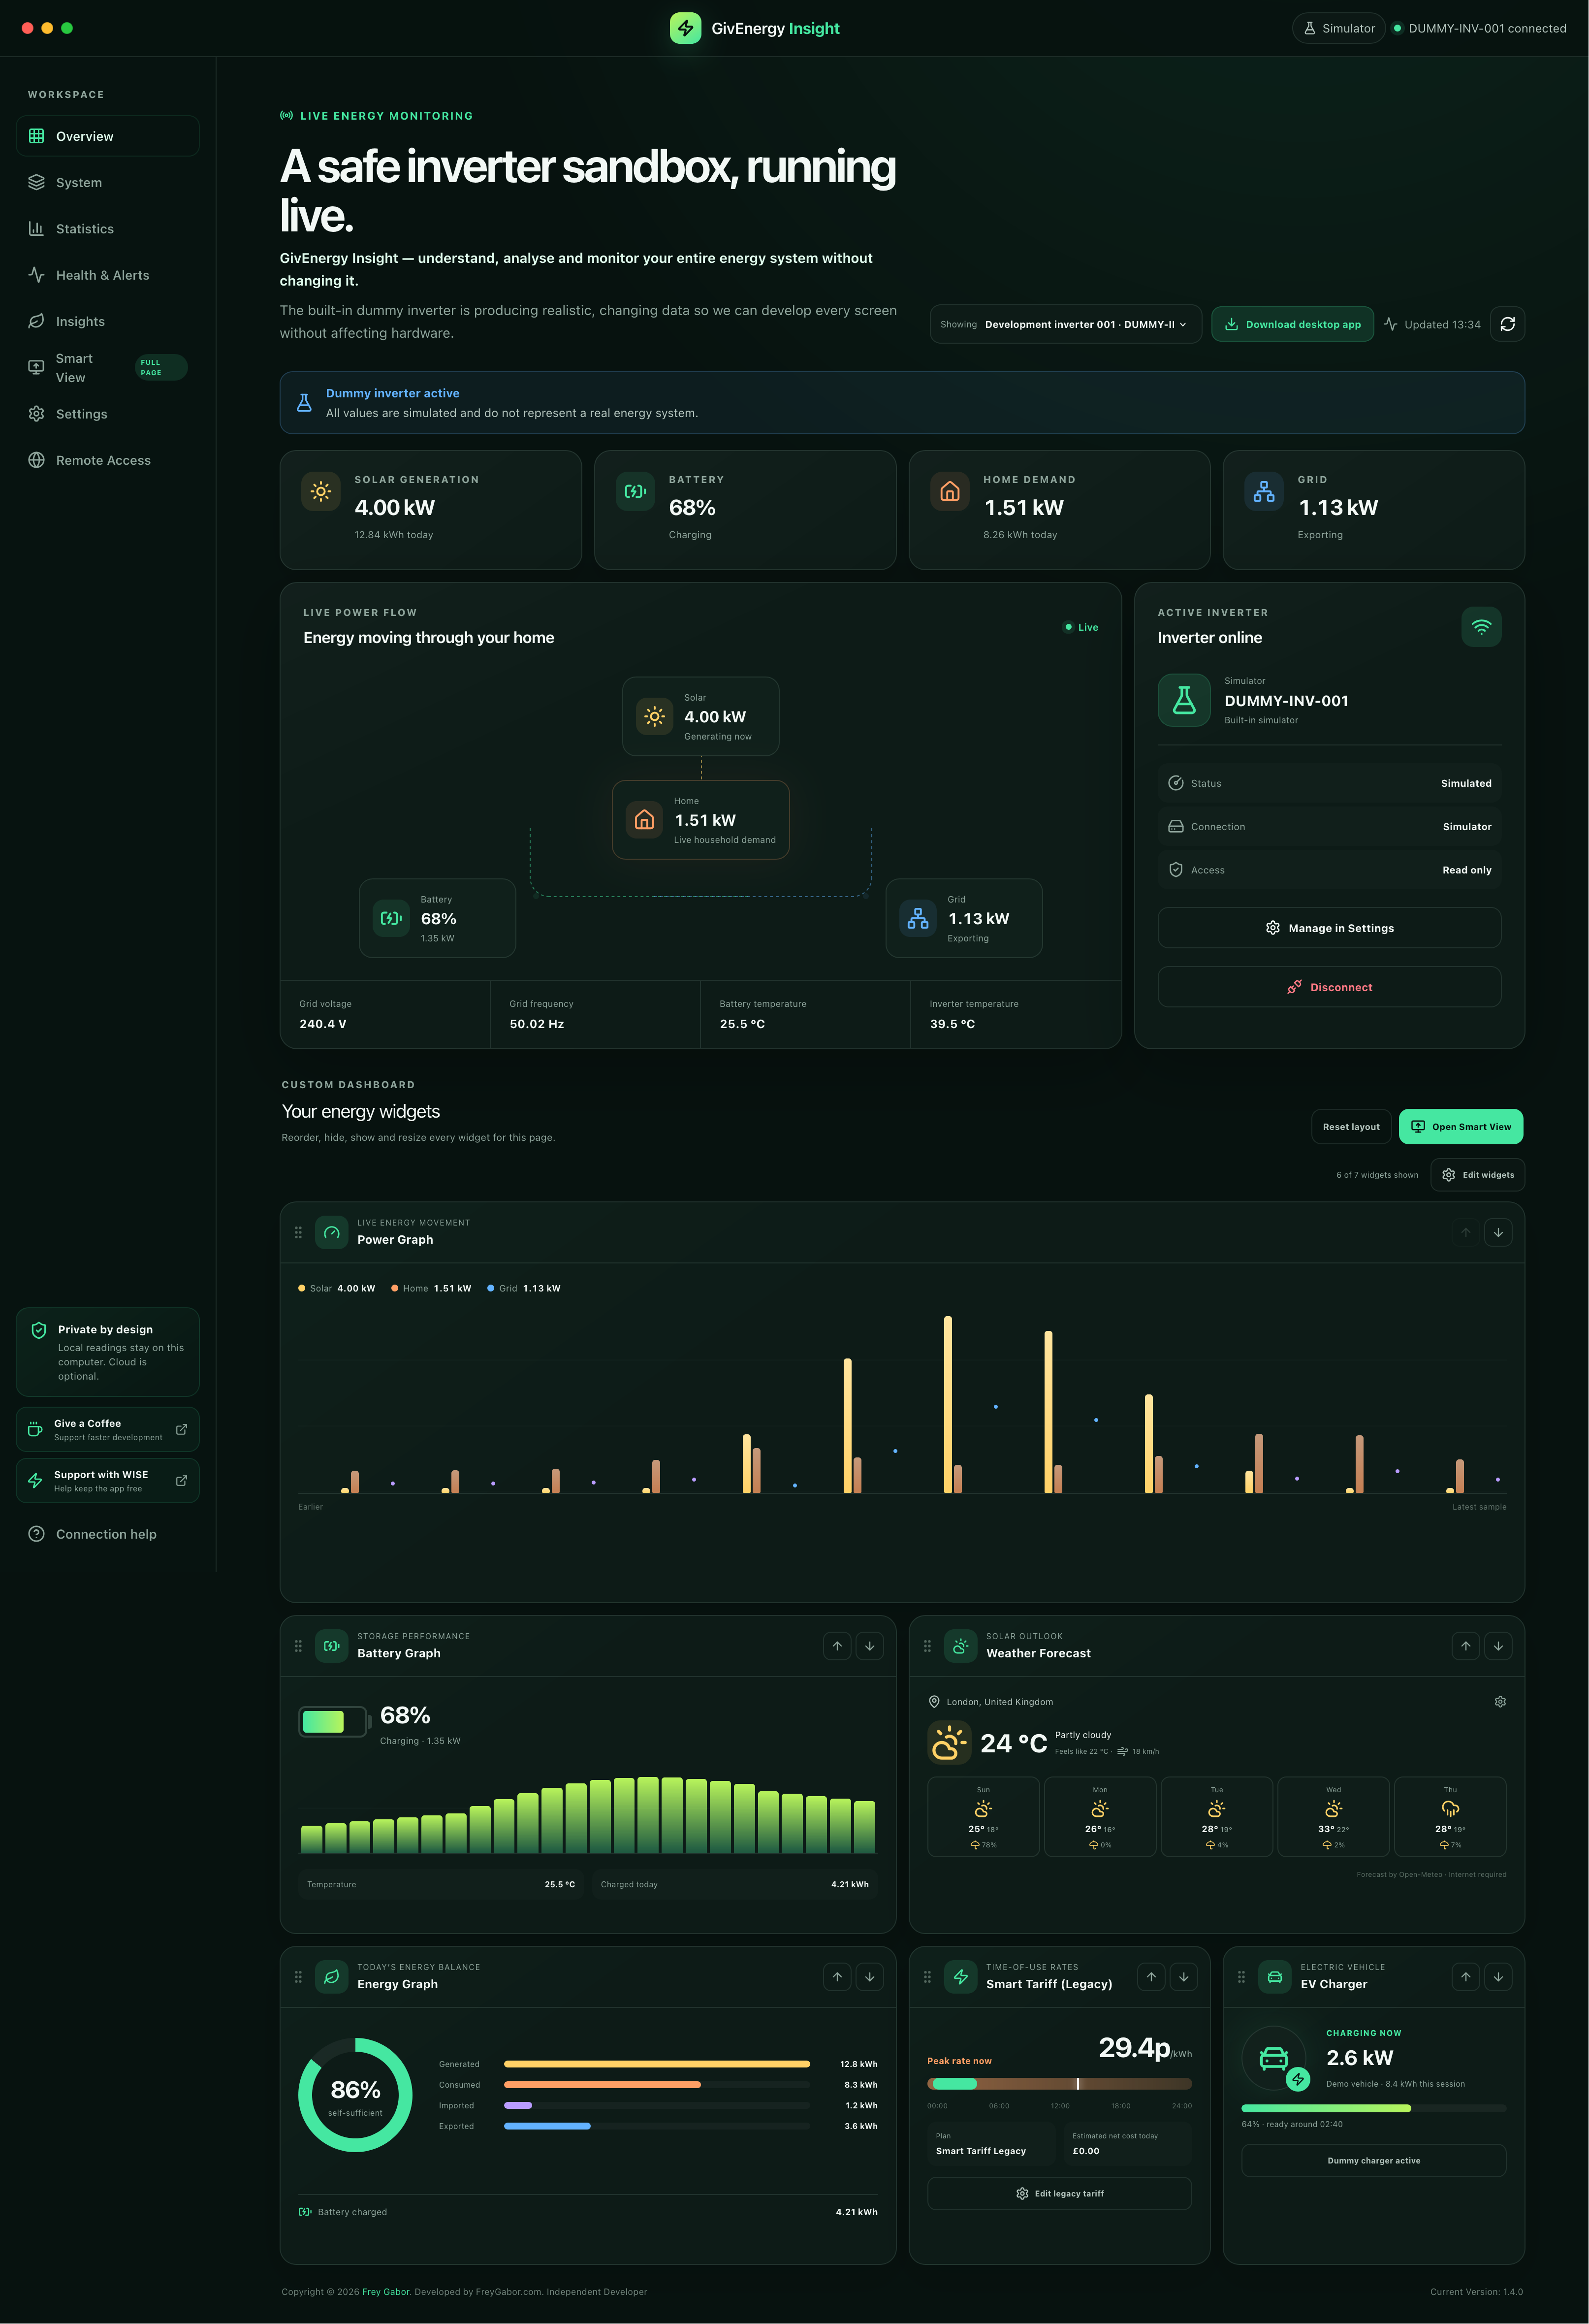Open Connection help

coord(107,1534)
